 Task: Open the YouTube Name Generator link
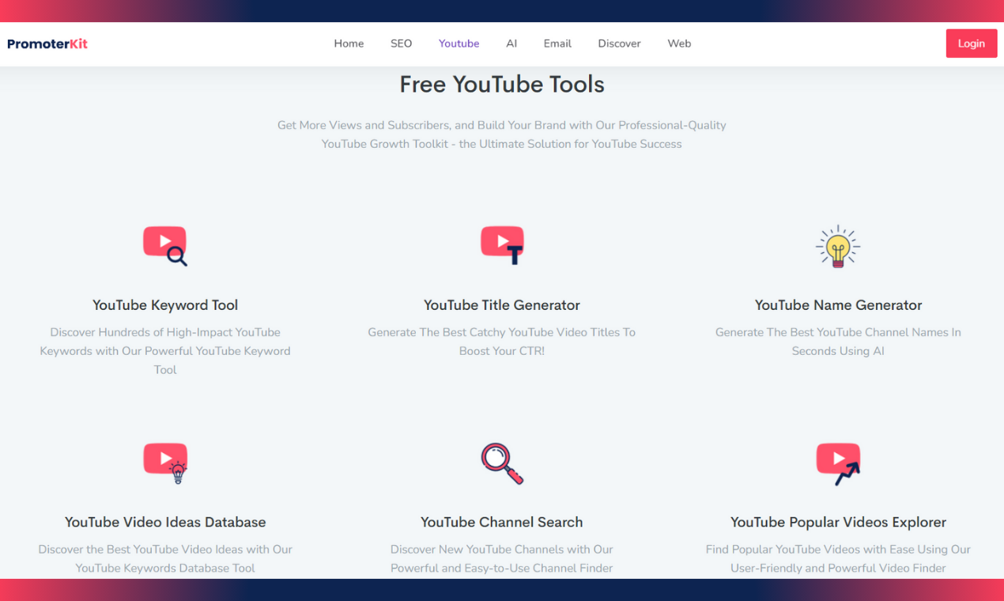pyautogui.click(x=838, y=305)
